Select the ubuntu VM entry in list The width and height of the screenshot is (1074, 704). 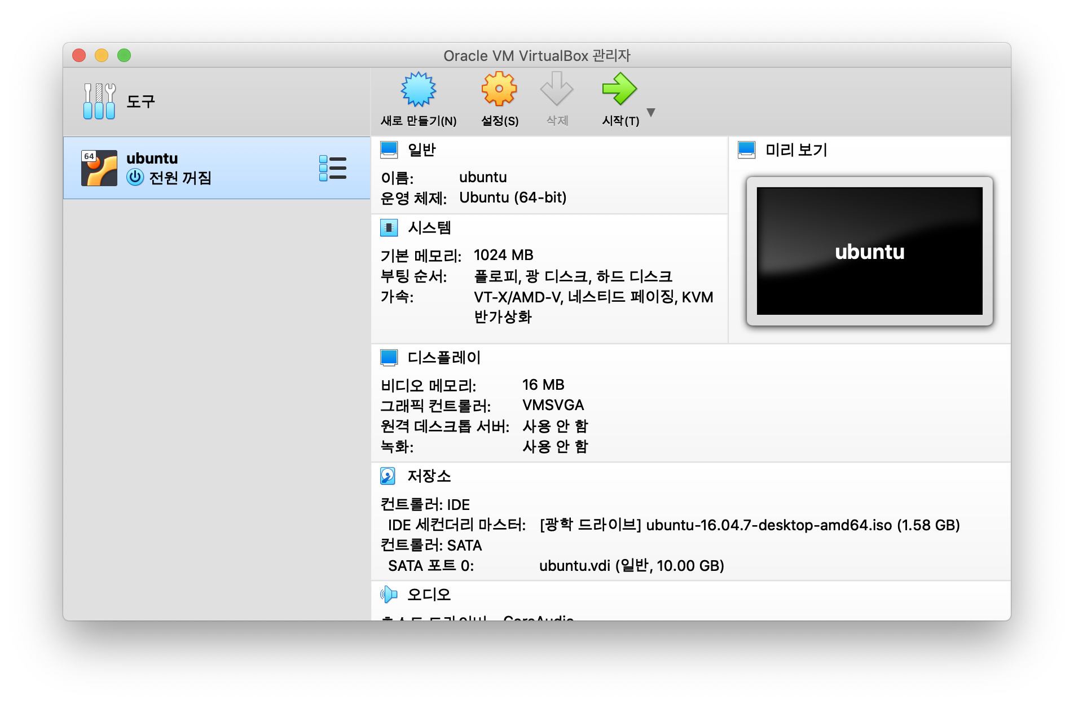point(217,168)
